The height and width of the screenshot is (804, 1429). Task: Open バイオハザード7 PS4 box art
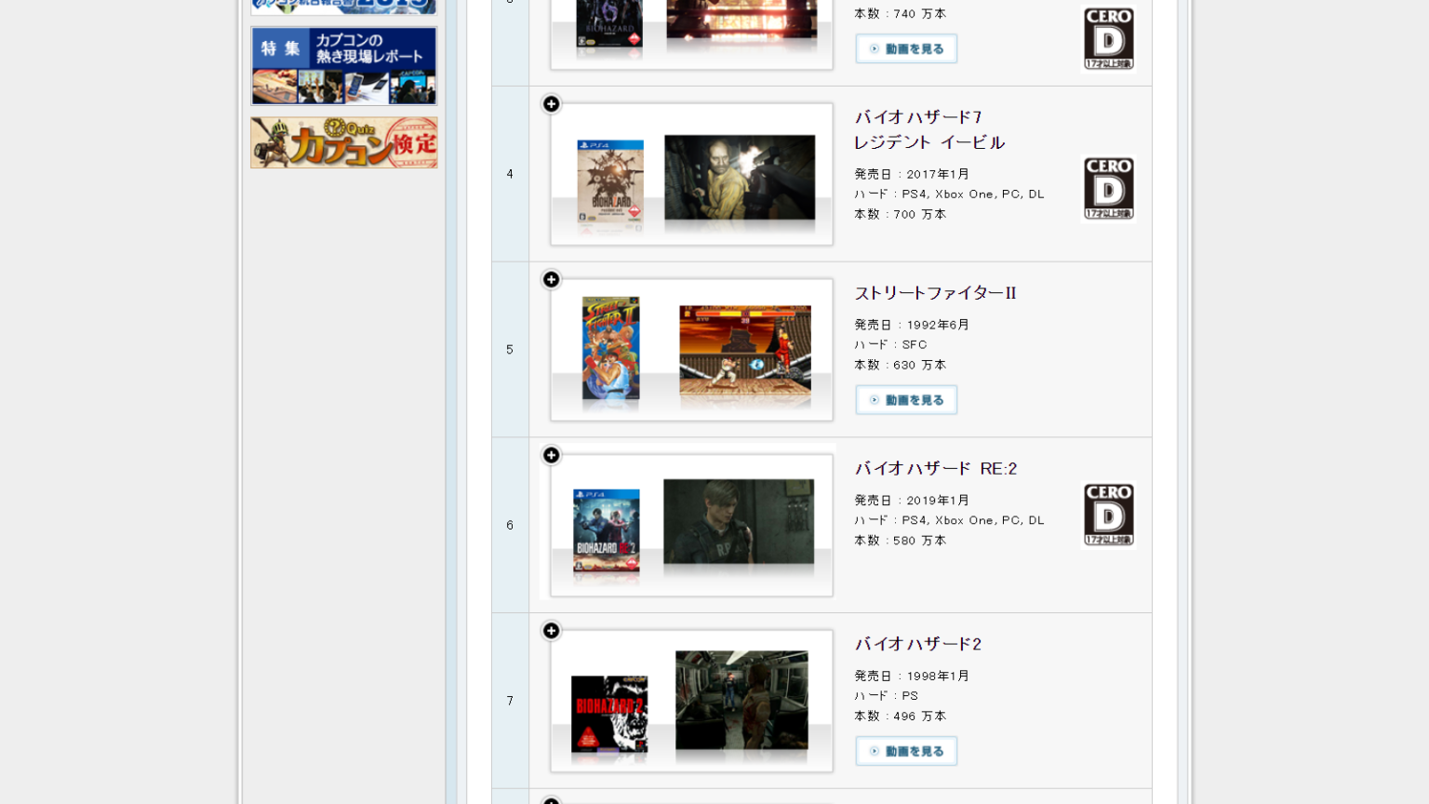610,182
